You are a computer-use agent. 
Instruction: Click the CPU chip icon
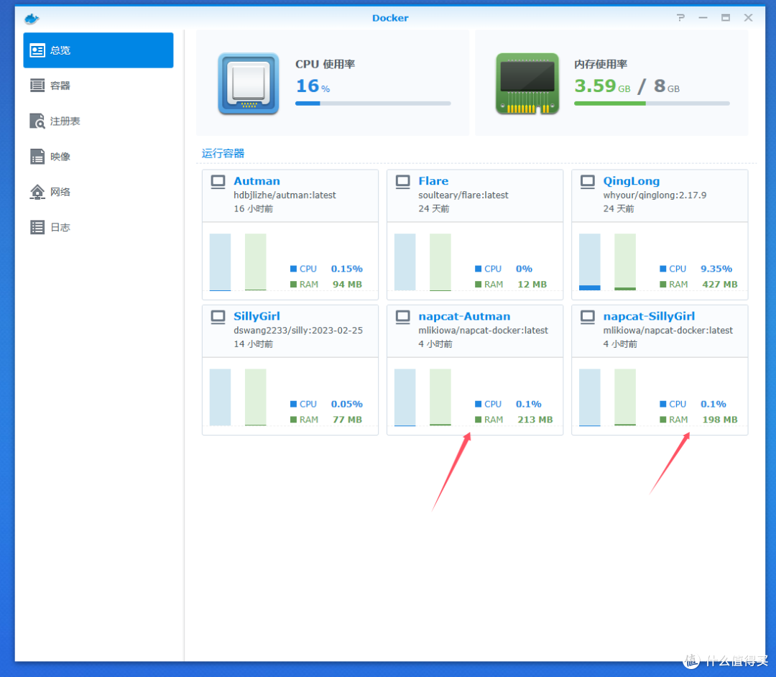tap(249, 83)
